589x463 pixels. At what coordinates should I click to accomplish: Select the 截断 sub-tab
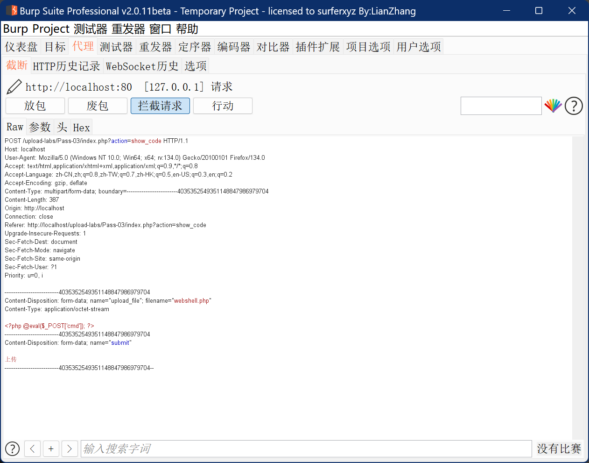point(17,65)
